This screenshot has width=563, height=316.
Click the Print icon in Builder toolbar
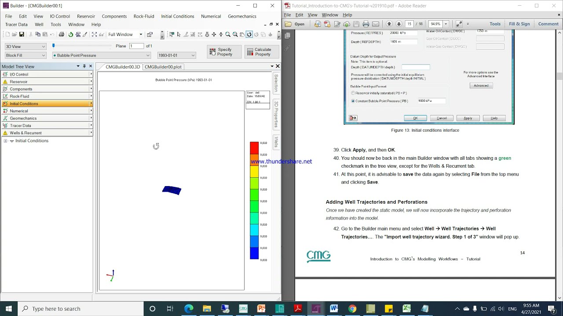pyautogui.click(x=62, y=34)
